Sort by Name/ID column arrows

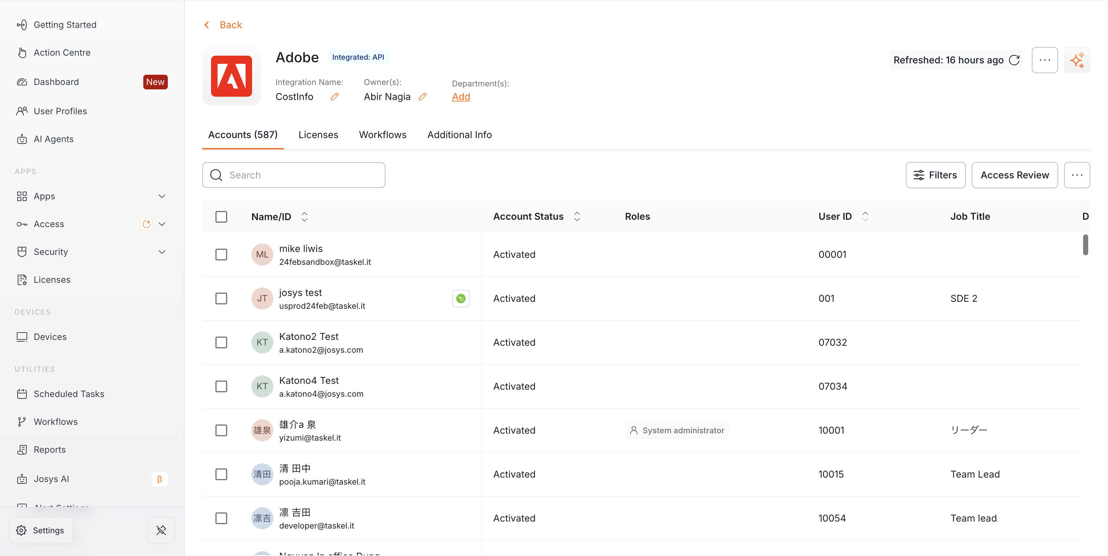(x=304, y=217)
